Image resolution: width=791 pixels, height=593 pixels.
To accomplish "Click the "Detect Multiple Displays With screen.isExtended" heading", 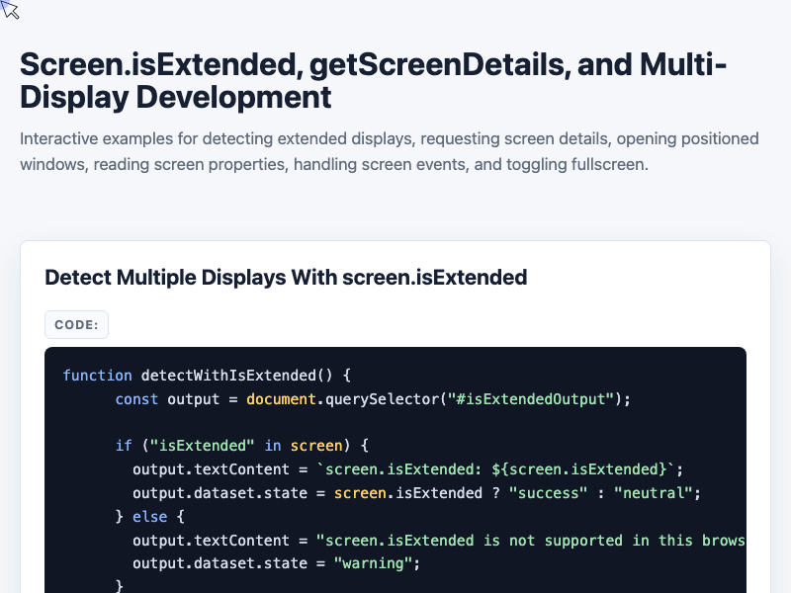I will tap(286, 278).
